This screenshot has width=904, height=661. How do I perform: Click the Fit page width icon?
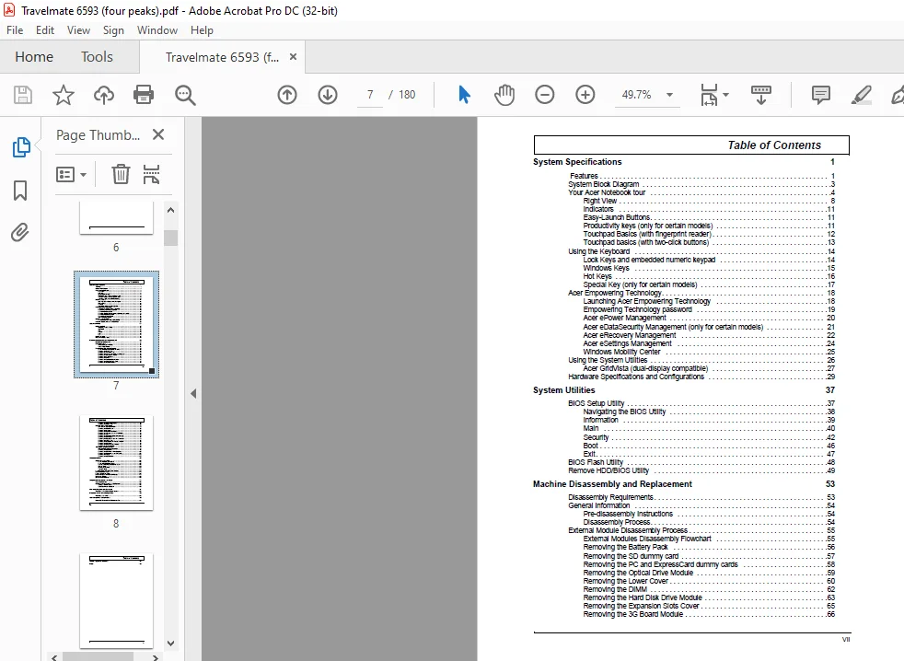(x=709, y=95)
